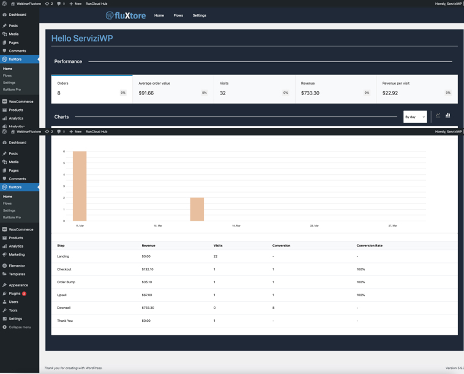
Task: Open the Elementor sidebar item
Action: pos(17,266)
